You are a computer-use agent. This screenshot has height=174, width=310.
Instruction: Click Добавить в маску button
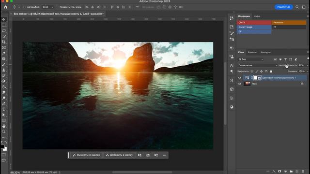[x=119, y=155]
